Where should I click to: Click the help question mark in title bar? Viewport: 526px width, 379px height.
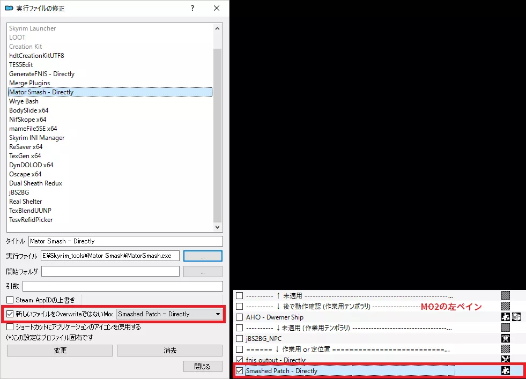point(192,8)
